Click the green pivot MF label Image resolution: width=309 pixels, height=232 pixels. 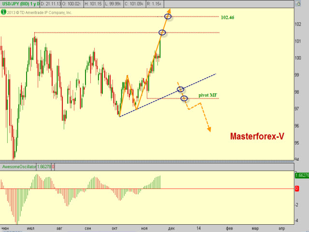click(x=208, y=95)
